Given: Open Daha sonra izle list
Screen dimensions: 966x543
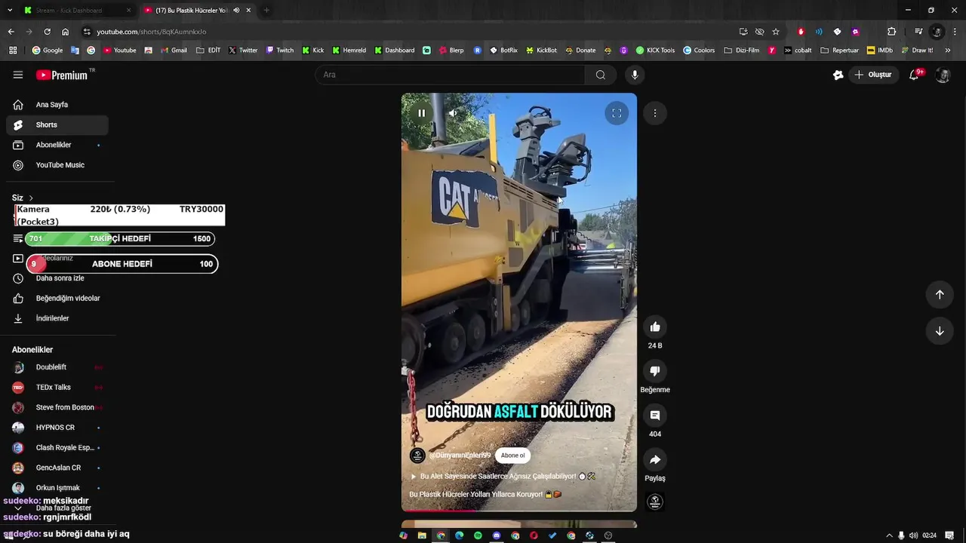Looking at the screenshot, I should [57, 278].
